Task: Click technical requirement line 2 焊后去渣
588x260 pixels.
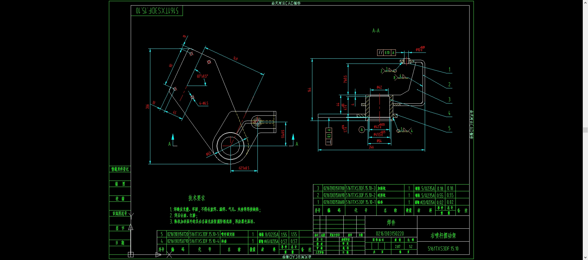Action: coord(184,215)
